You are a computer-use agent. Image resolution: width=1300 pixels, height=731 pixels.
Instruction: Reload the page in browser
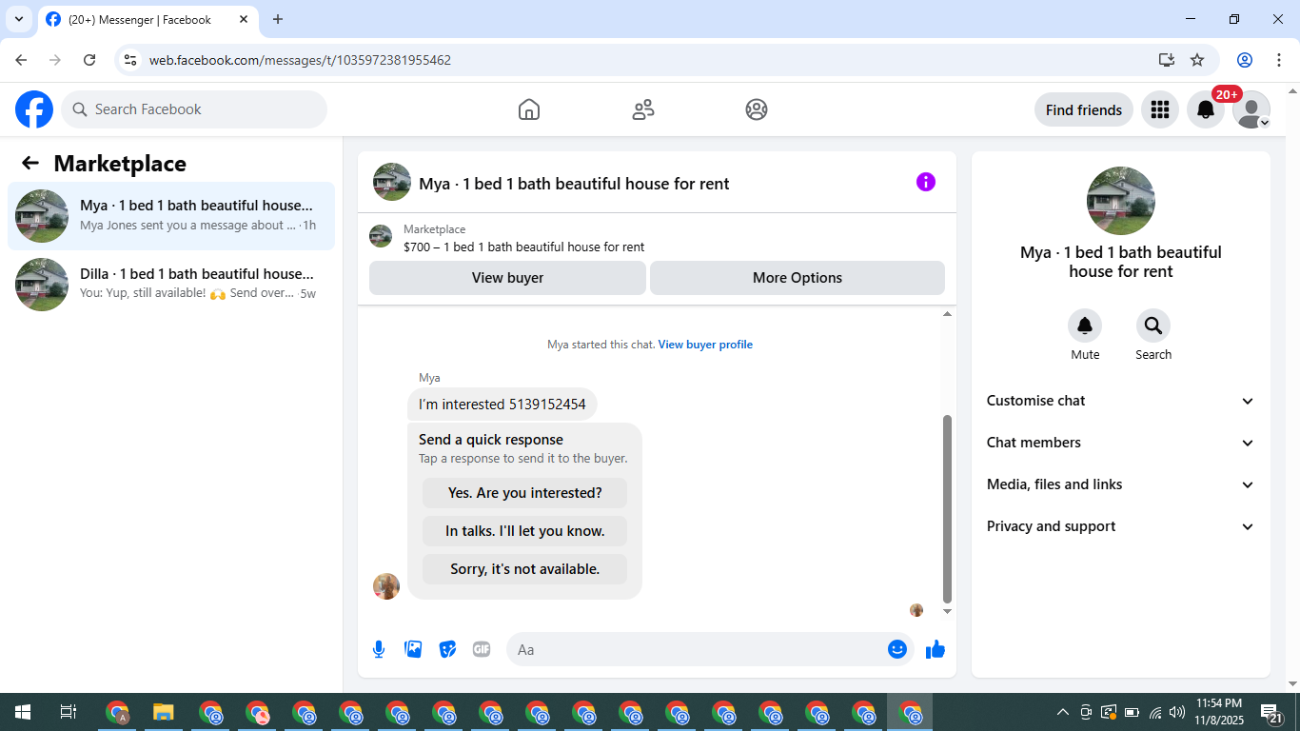click(89, 60)
